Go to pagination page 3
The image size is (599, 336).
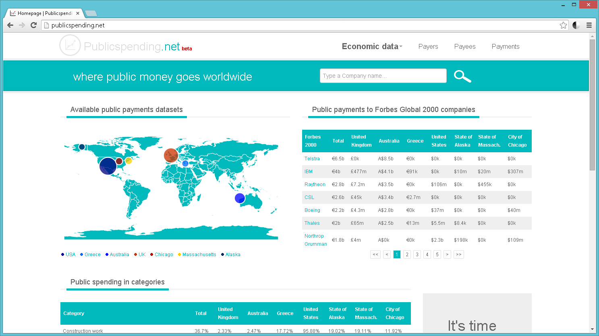(417, 254)
